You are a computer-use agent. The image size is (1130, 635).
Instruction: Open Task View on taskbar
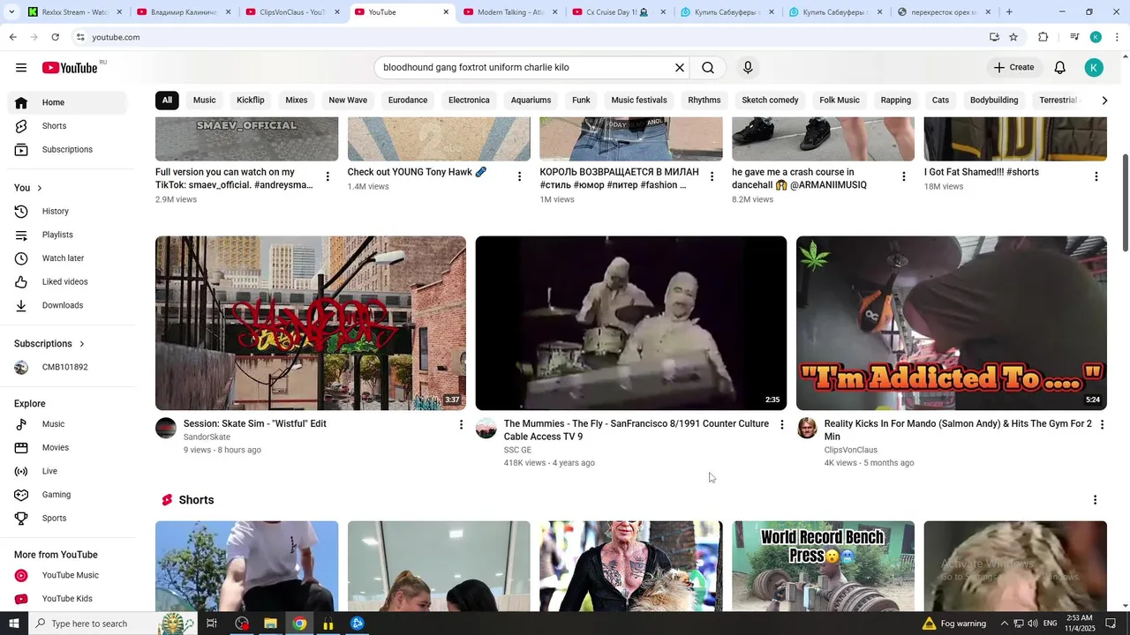click(x=212, y=624)
